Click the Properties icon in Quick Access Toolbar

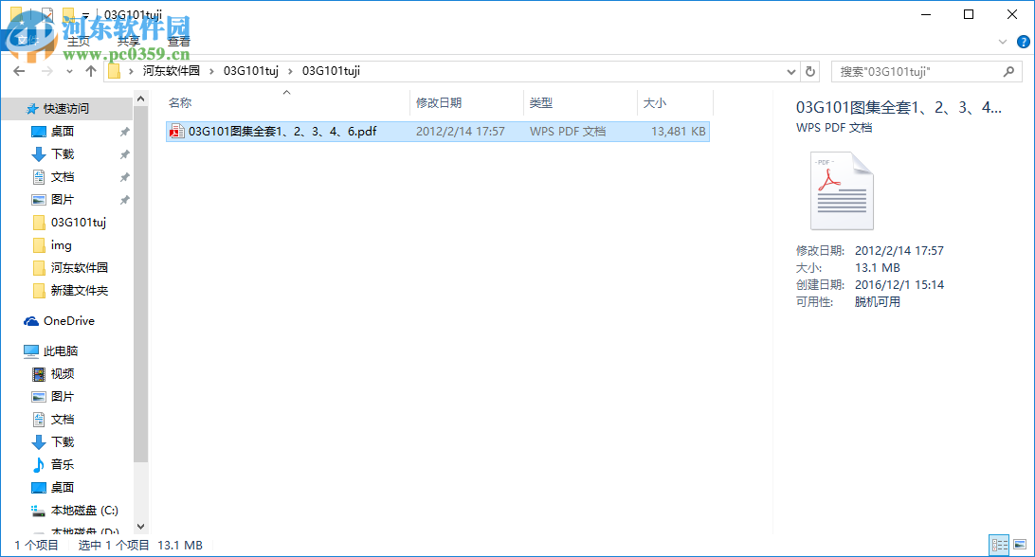pos(45,14)
